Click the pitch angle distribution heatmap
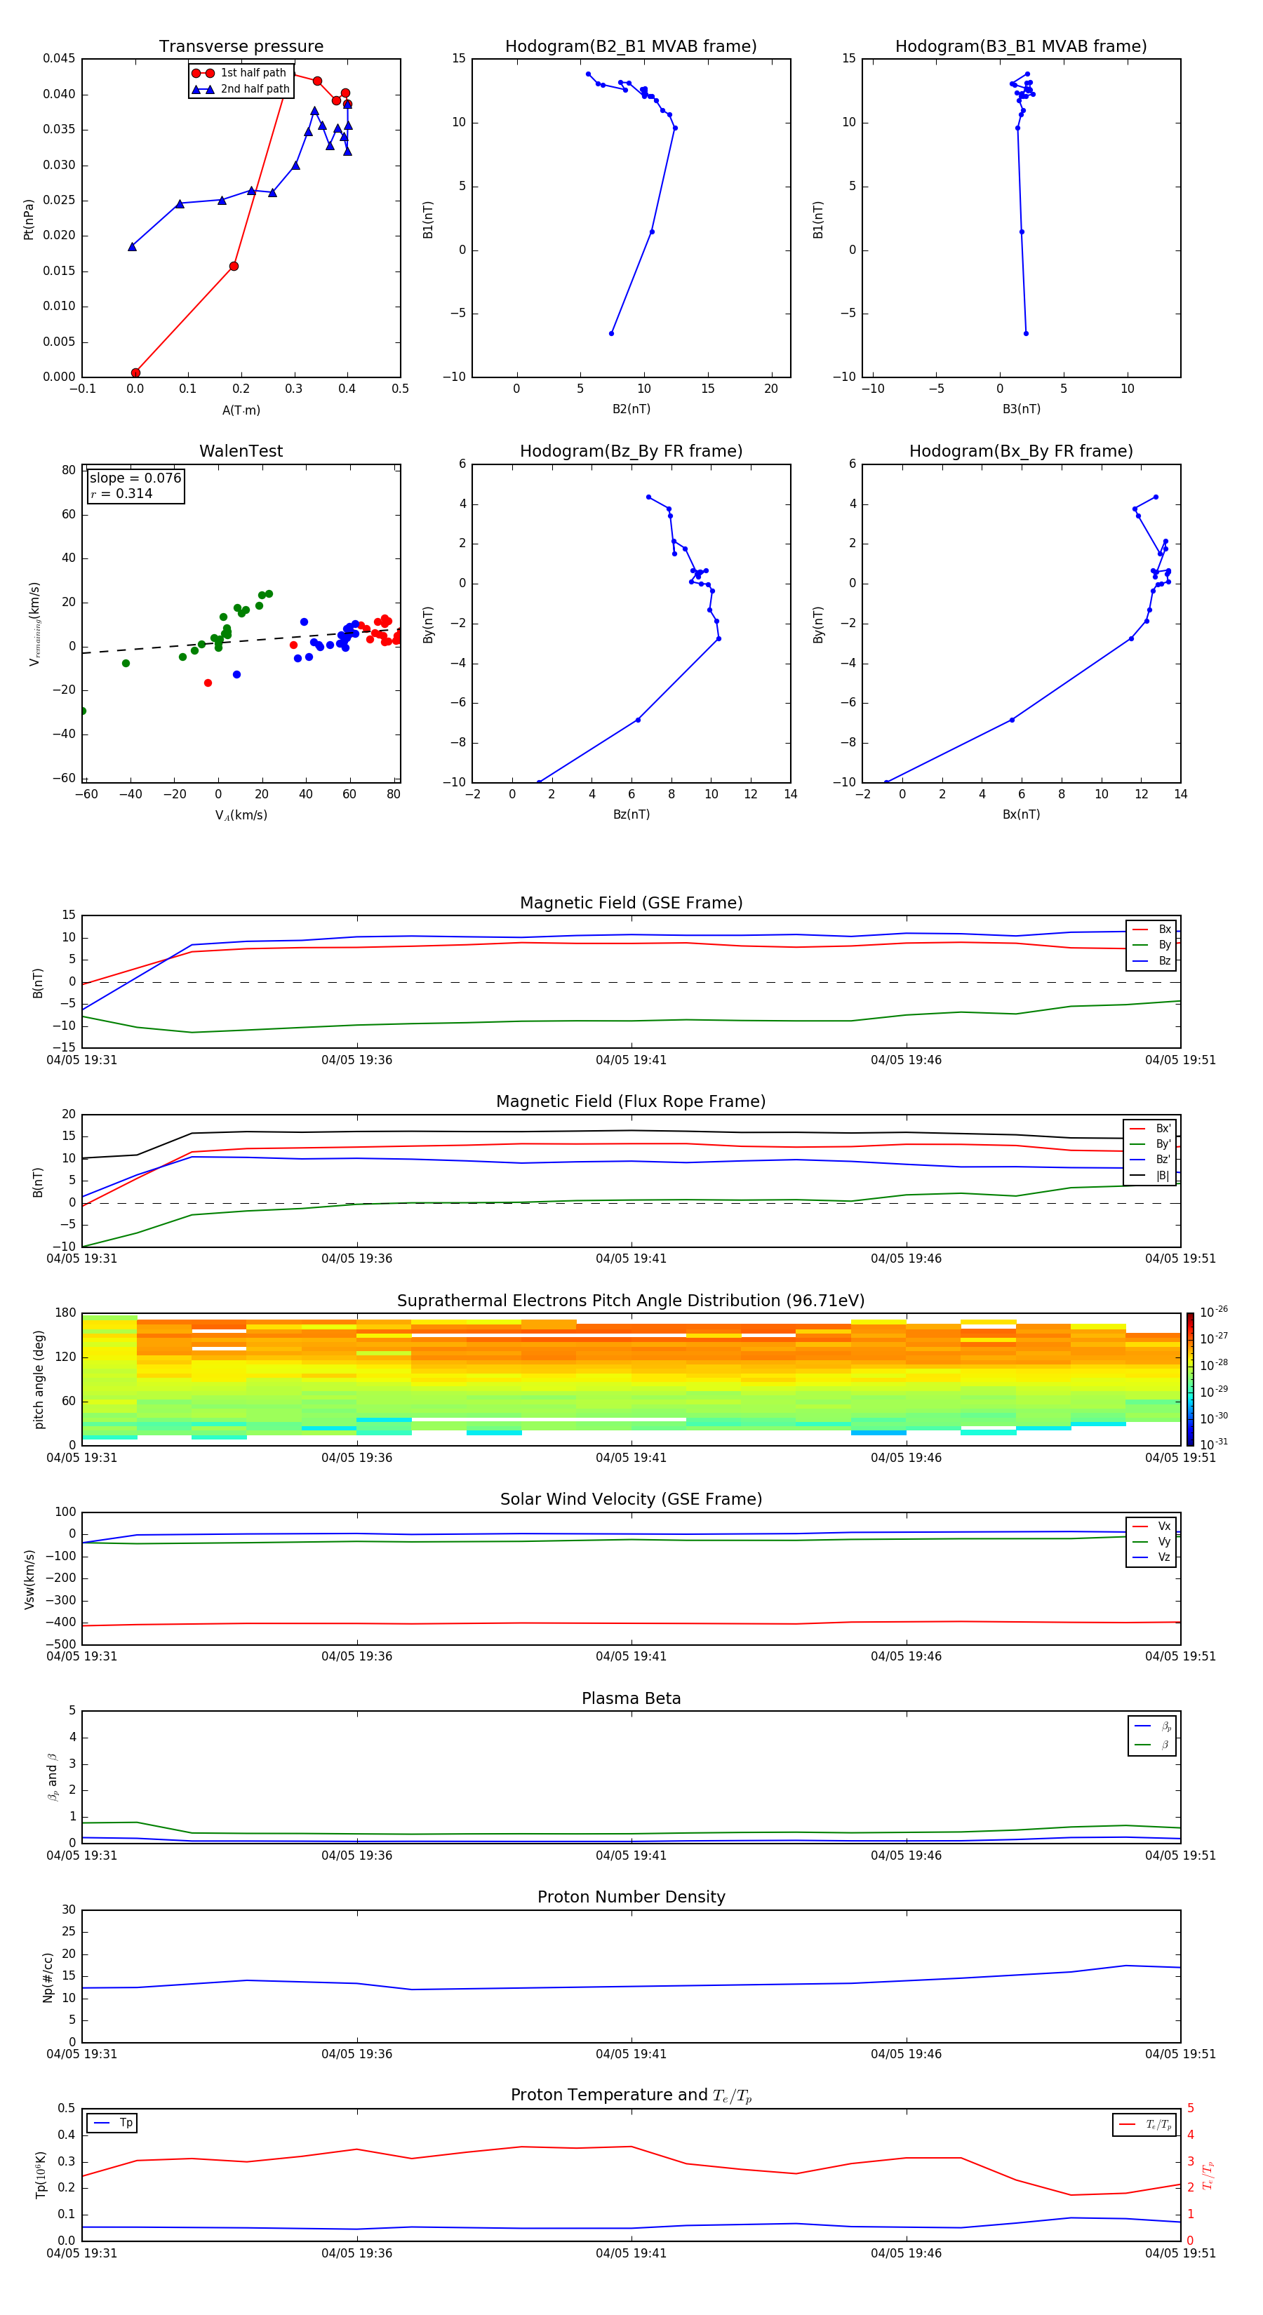Image resolution: width=1263 pixels, height=2315 pixels. tap(631, 1379)
